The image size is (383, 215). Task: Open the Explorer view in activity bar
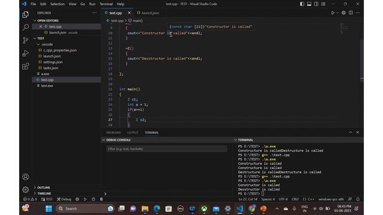pyautogui.click(x=25, y=14)
